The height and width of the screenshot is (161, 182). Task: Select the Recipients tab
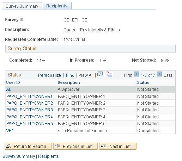[x=57, y=6]
